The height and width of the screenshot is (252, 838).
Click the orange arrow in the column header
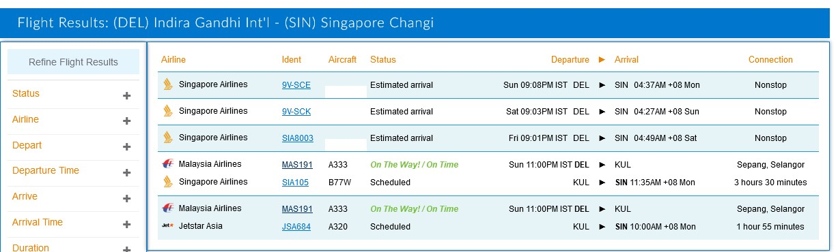(x=602, y=59)
